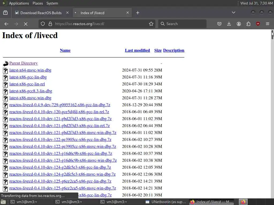
Task: Download 0.4.10-dev-125-g6ce2ca5 gcc-lin-dbg.7z
Action: coord(60,182)
